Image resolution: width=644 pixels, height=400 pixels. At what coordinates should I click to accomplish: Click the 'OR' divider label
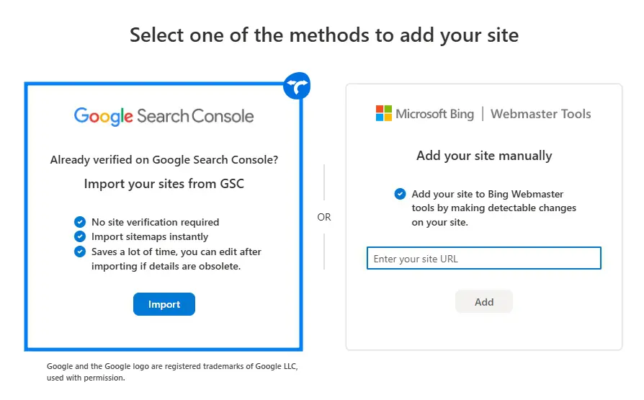click(x=324, y=217)
